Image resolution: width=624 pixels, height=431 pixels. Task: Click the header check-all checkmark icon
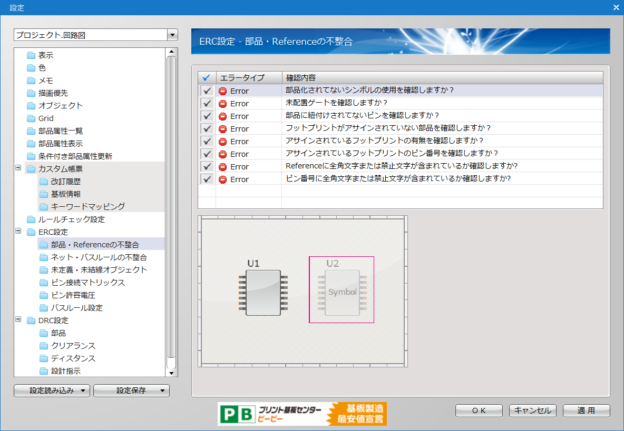pos(207,78)
